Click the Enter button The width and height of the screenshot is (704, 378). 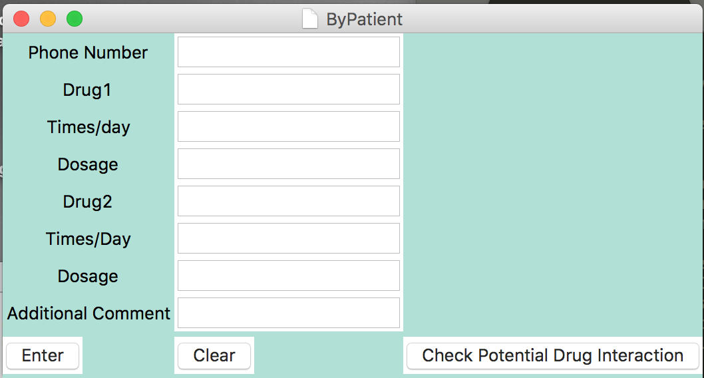click(x=43, y=356)
